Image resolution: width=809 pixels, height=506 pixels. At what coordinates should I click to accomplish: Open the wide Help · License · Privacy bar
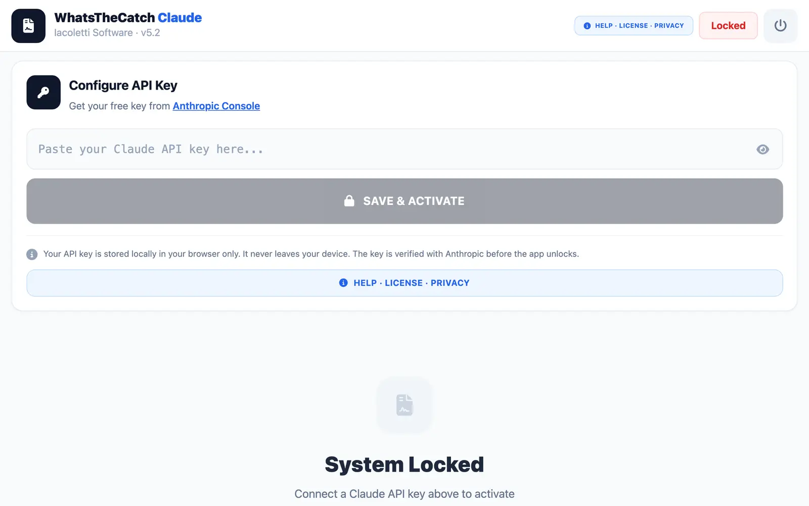pos(404,283)
